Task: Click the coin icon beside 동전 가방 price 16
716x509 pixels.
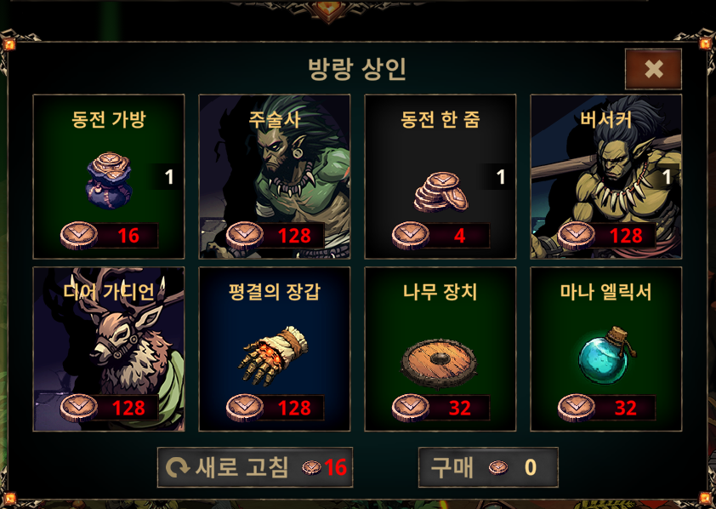Action: point(79,236)
